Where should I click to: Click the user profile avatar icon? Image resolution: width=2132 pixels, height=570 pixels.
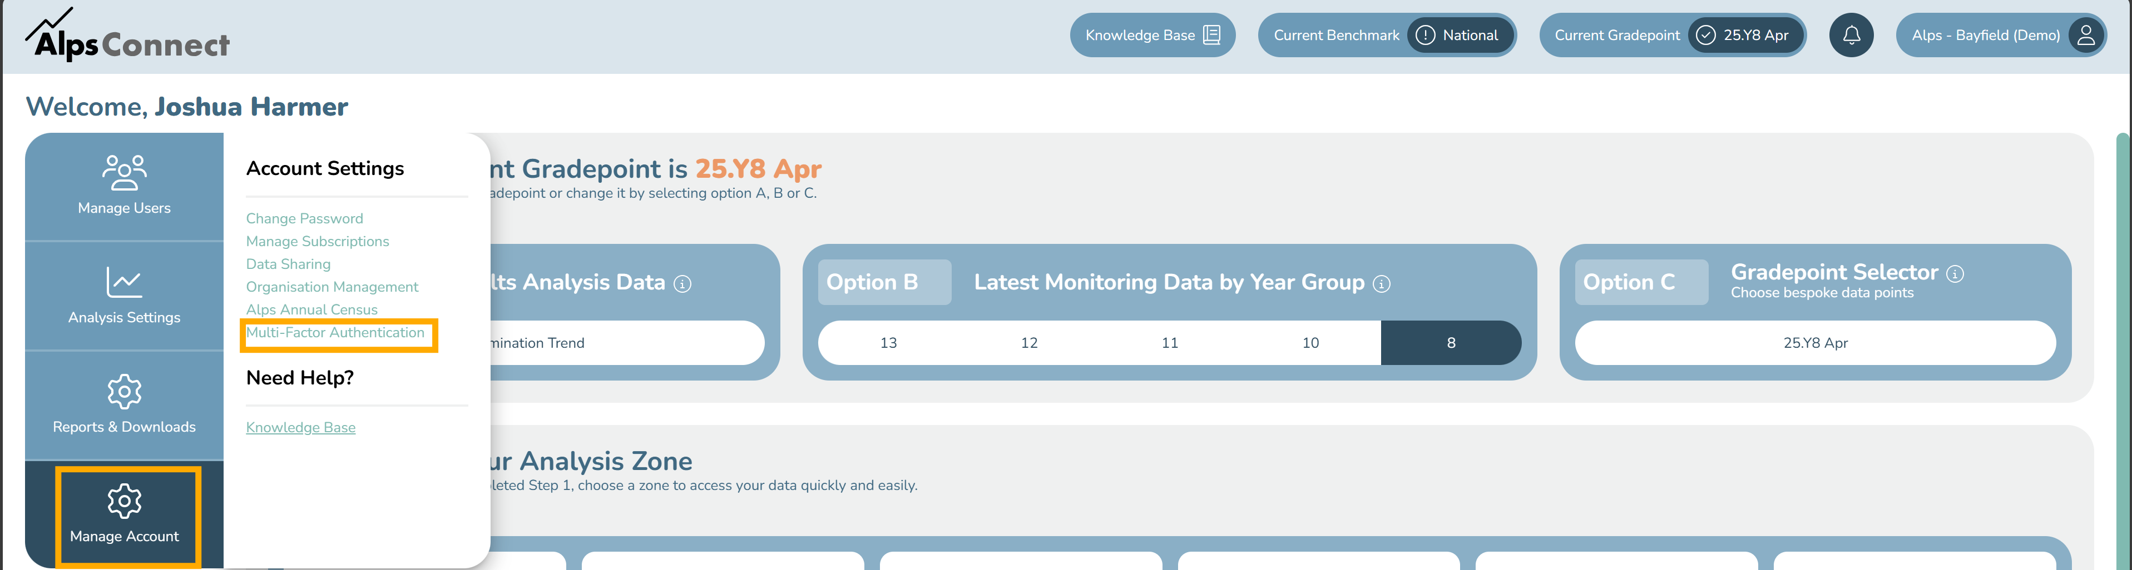pos(2086,36)
